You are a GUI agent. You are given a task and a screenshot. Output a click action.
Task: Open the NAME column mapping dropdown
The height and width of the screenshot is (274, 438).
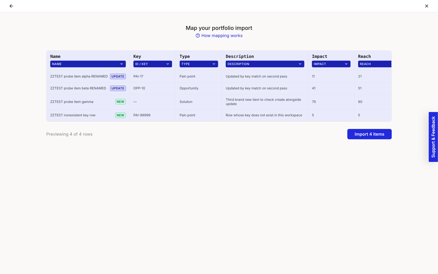click(x=88, y=64)
